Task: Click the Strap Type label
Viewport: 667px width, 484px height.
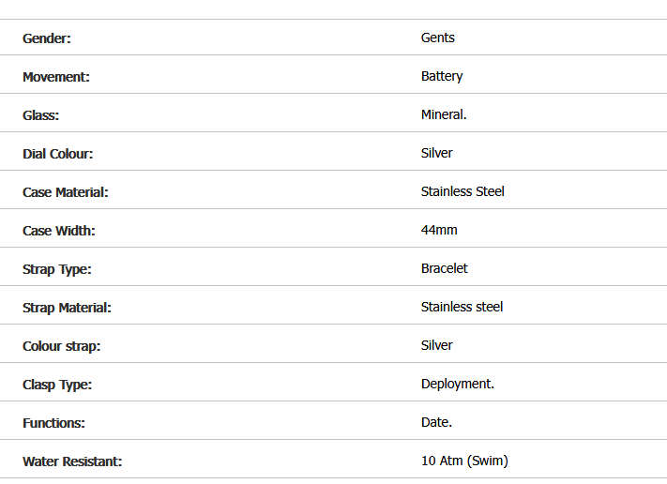Action: (x=57, y=269)
